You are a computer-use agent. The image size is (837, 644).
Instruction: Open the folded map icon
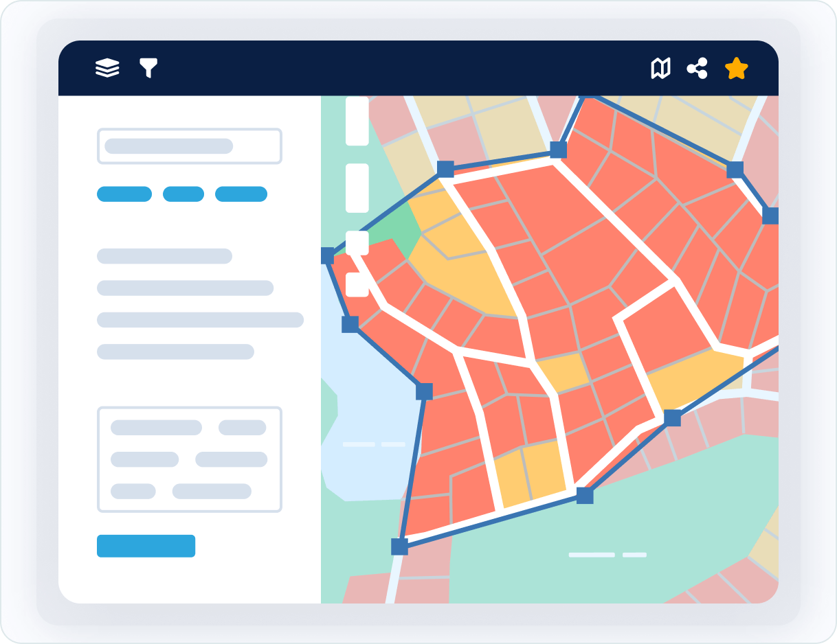660,68
